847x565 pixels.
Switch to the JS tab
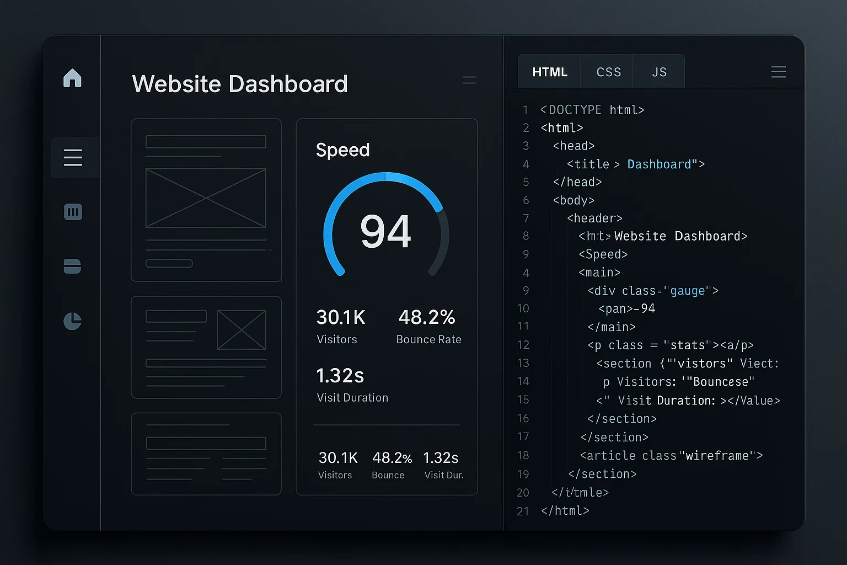pos(660,72)
